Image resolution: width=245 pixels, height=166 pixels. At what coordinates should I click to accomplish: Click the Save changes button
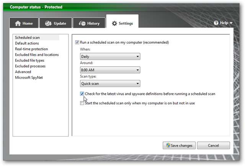[179, 145]
